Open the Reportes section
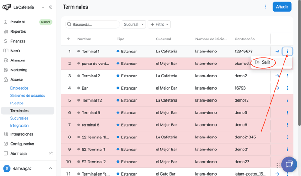 click(18, 31)
